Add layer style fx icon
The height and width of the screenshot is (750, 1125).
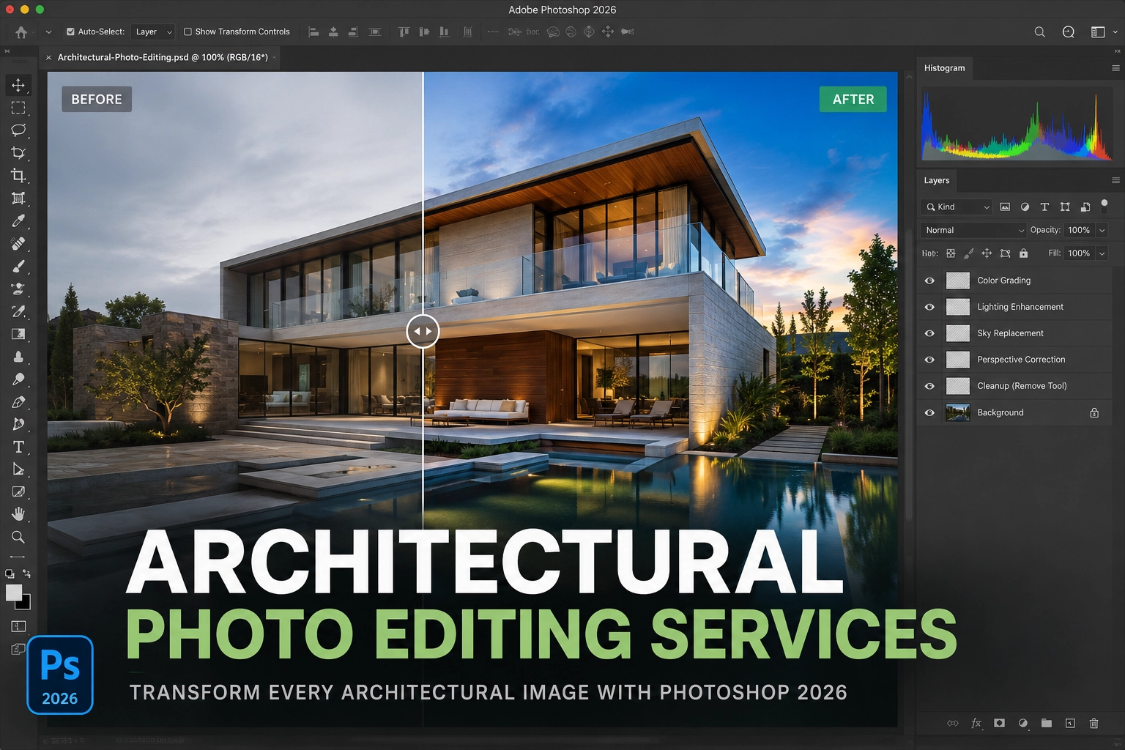pos(976,723)
